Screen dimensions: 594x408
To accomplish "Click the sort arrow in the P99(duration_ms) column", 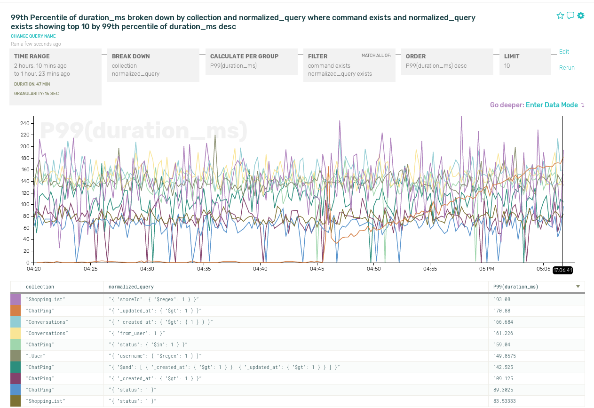I will (x=578, y=287).
